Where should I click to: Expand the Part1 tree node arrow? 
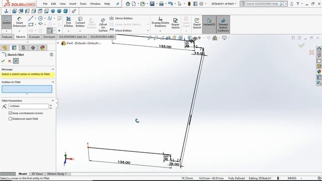[x=58, y=43]
